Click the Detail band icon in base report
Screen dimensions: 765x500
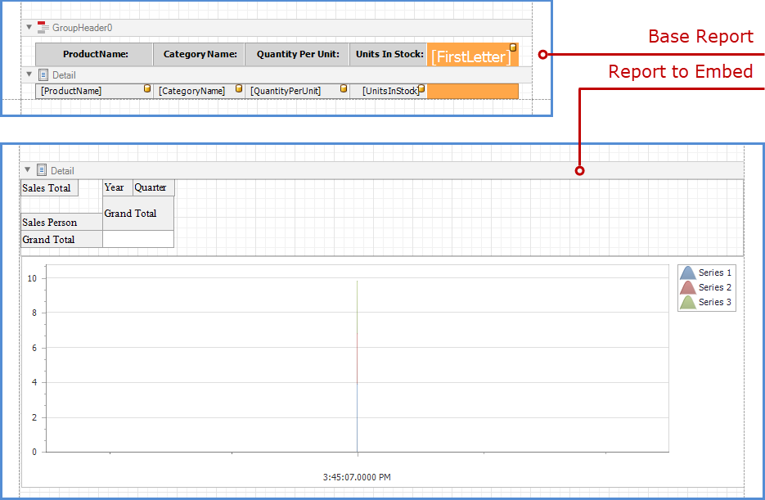click(x=42, y=74)
